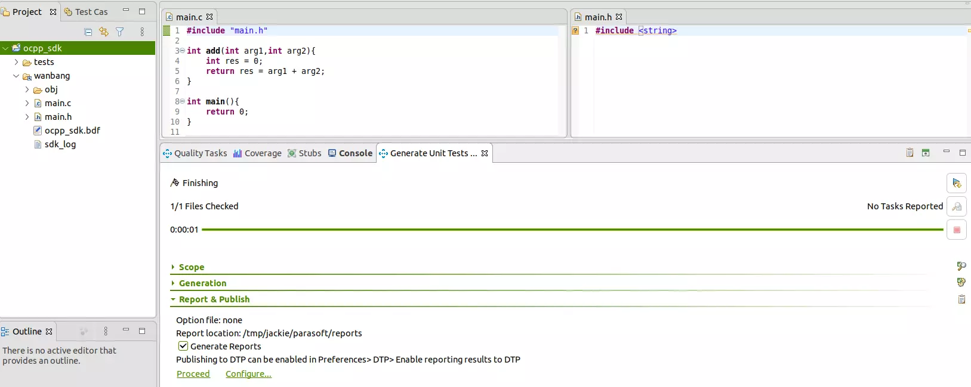
Task: Collapse the Report & Publish section
Action: point(173,299)
